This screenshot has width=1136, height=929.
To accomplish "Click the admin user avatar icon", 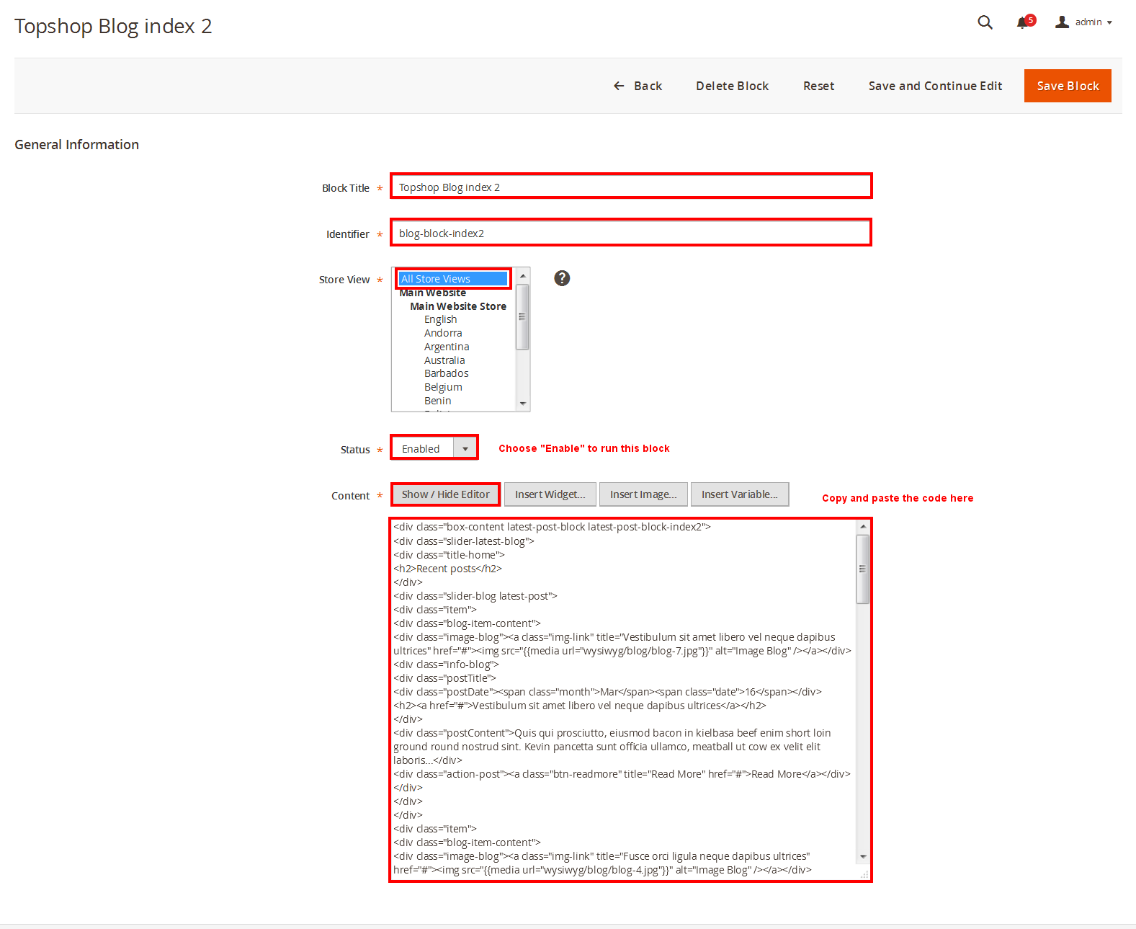I will point(1062,22).
